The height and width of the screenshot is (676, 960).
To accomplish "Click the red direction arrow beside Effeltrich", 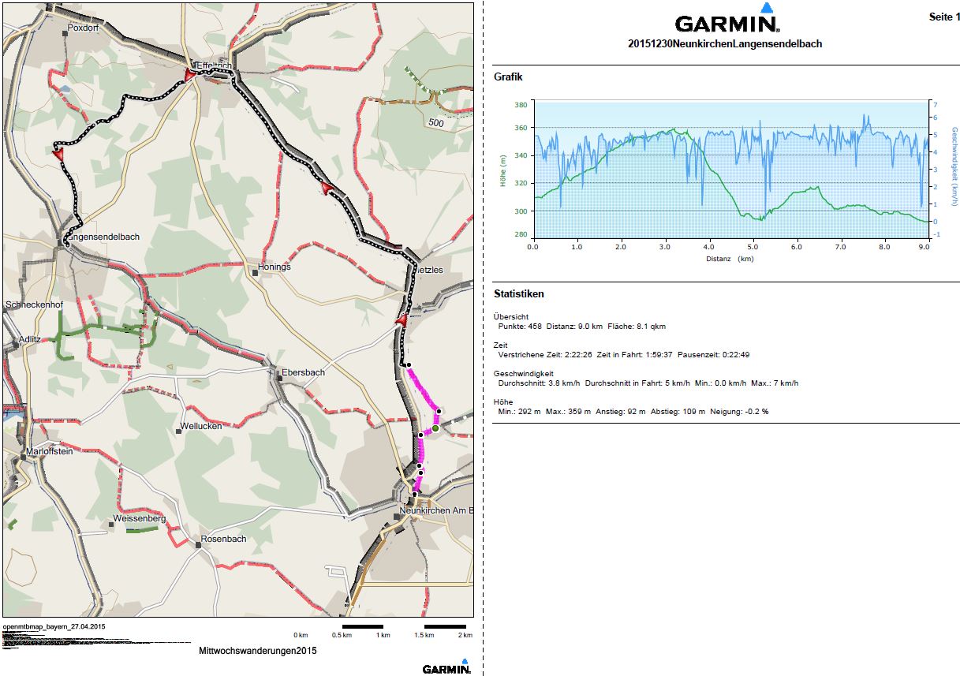I will pyautogui.click(x=189, y=74).
